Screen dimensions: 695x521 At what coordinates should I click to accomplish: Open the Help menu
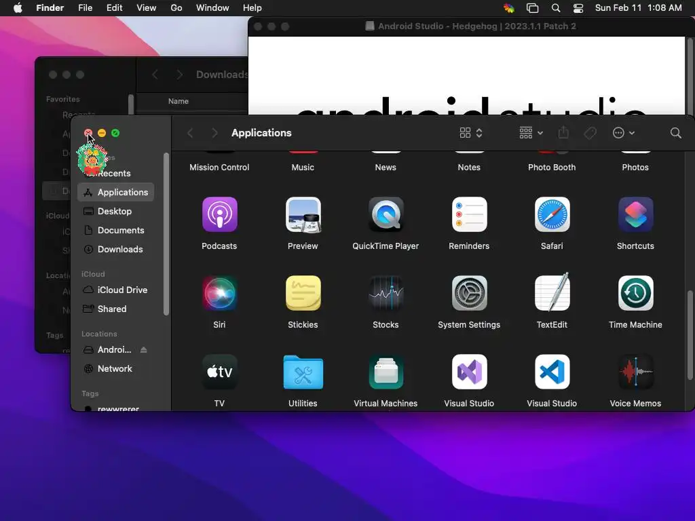[252, 8]
